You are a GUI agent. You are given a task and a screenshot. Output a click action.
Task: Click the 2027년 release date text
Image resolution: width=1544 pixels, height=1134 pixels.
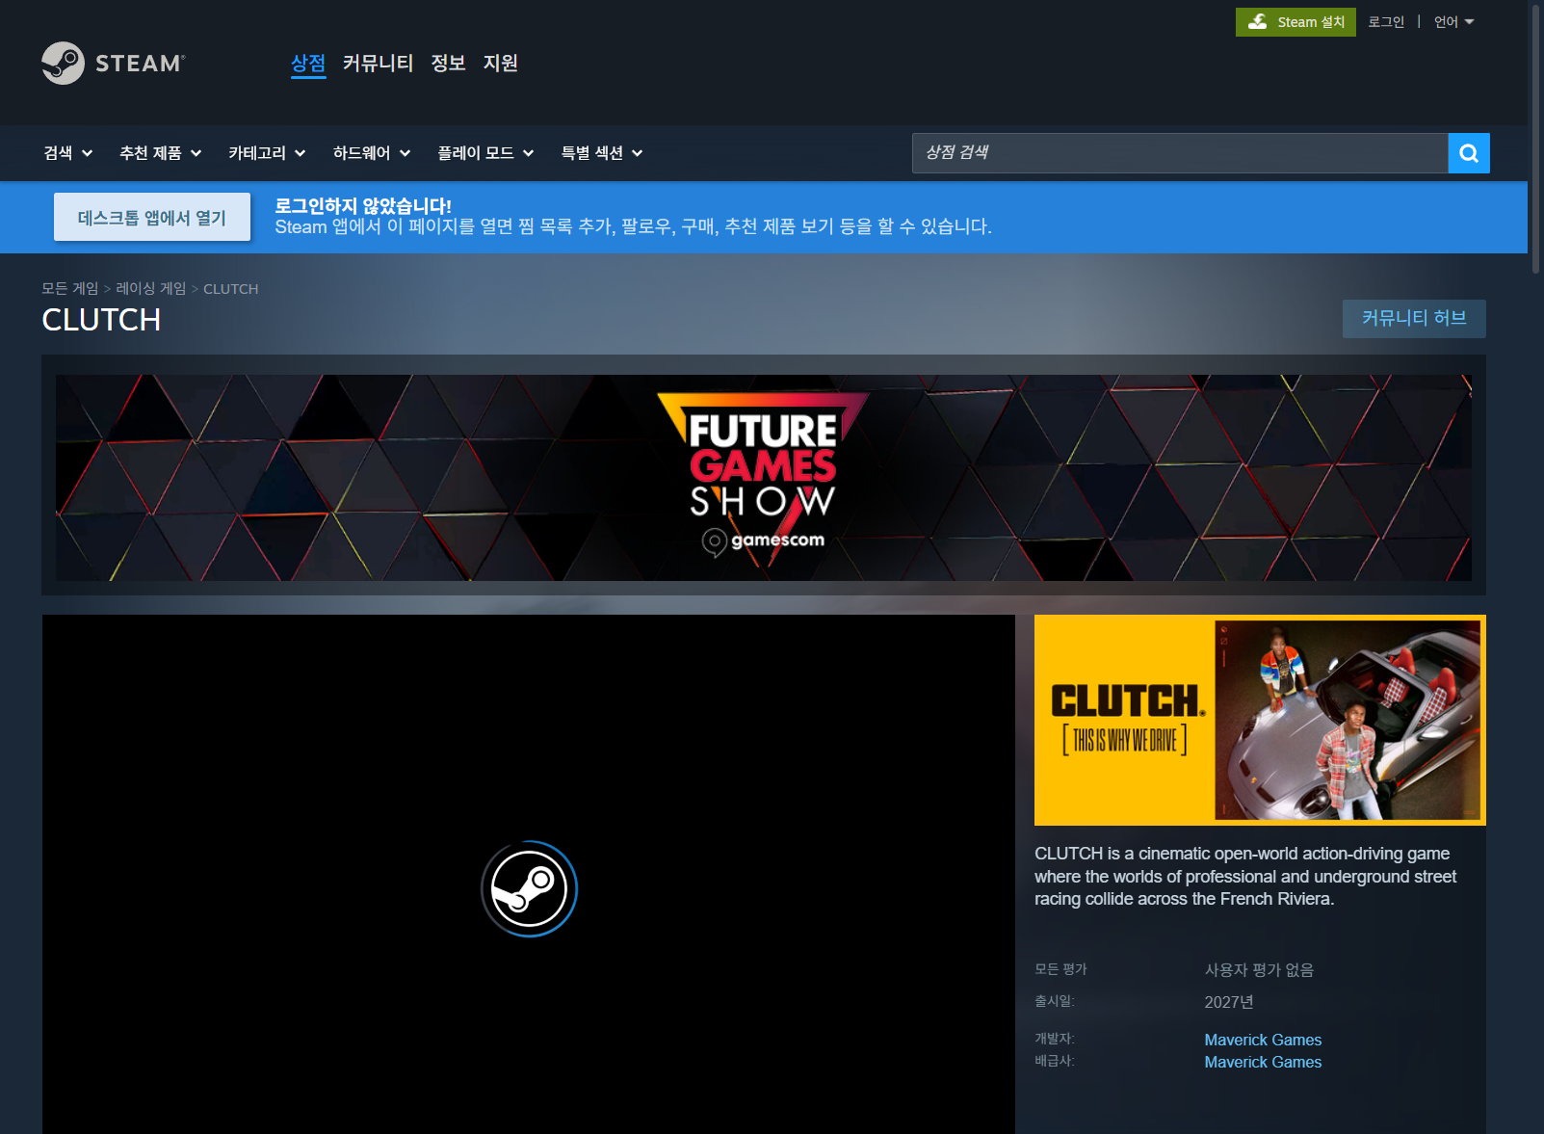pyautogui.click(x=1229, y=1003)
